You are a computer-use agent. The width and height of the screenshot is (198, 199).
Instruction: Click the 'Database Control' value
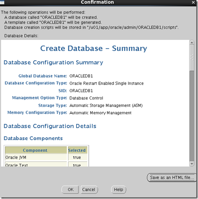point(86,98)
